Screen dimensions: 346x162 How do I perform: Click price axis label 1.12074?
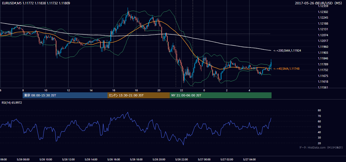(322, 35)
